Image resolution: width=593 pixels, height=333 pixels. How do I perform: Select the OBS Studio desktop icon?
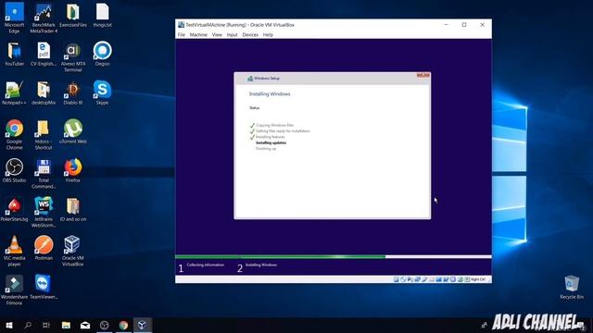coord(14,170)
